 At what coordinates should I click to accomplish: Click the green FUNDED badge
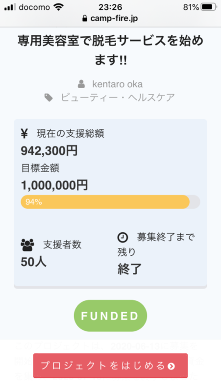click(111, 316)
